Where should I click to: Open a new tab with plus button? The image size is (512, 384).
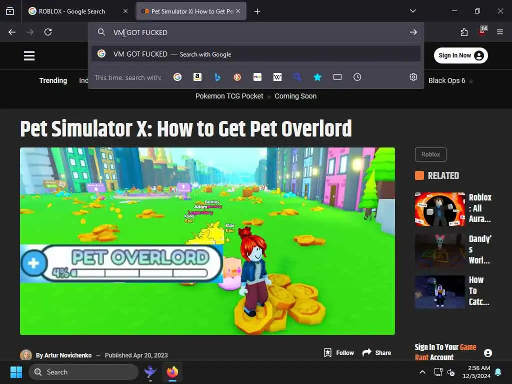click(x=257, y=11)
